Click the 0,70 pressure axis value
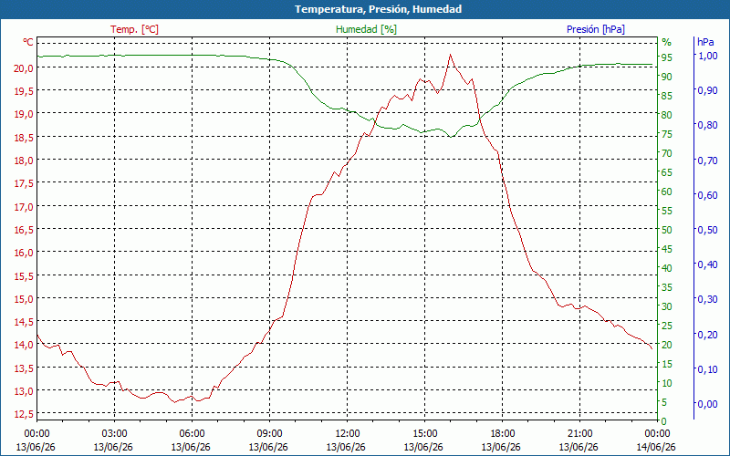Screen dimensions: 730x456 (x=707, y=161)
